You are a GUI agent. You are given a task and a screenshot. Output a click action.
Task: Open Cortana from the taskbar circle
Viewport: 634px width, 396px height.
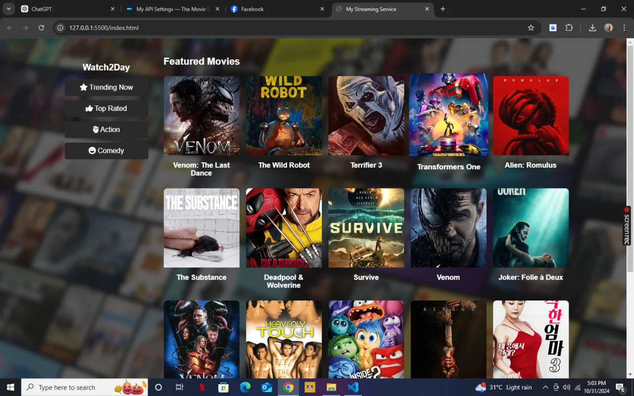tap(158, 387)
